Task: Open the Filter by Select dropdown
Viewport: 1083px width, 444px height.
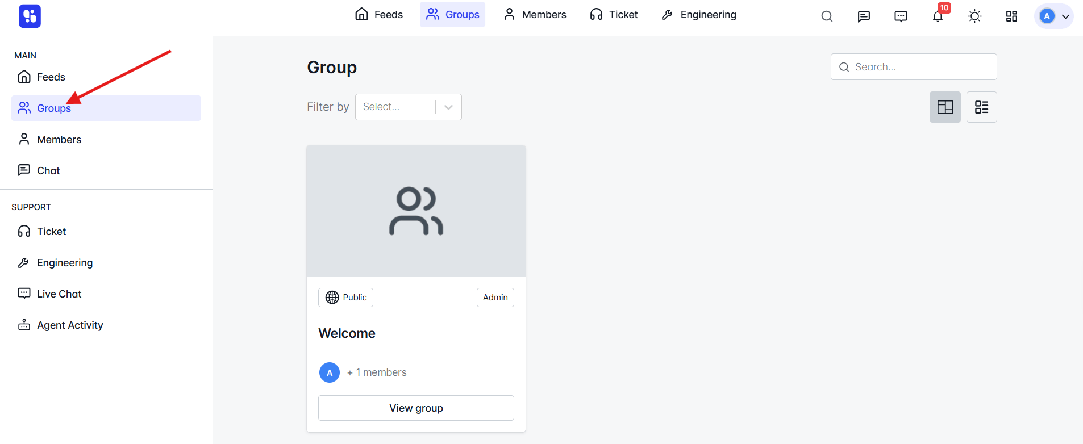Action: pos(408,107)
